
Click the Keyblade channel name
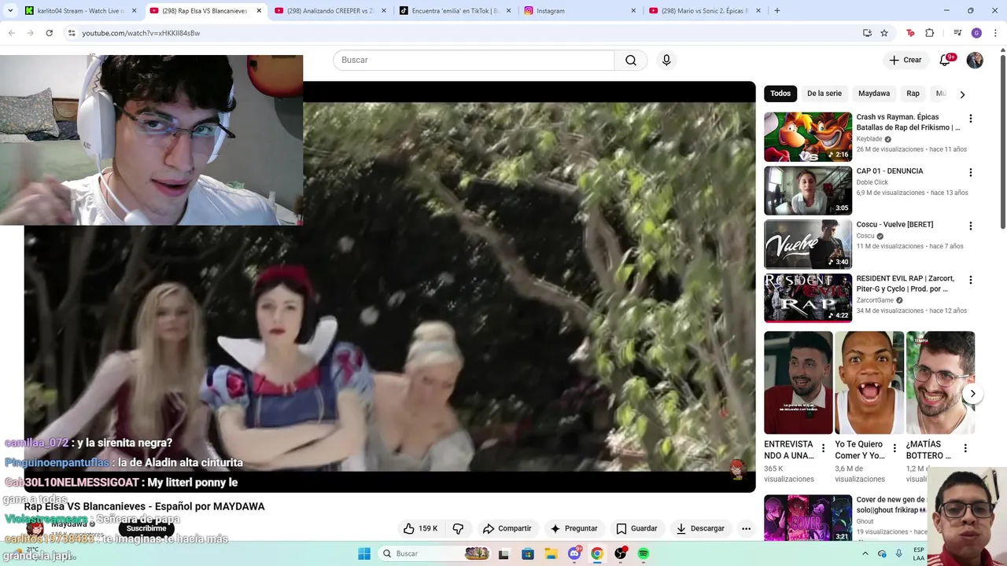pyautogui.click(x=869, y=139)
